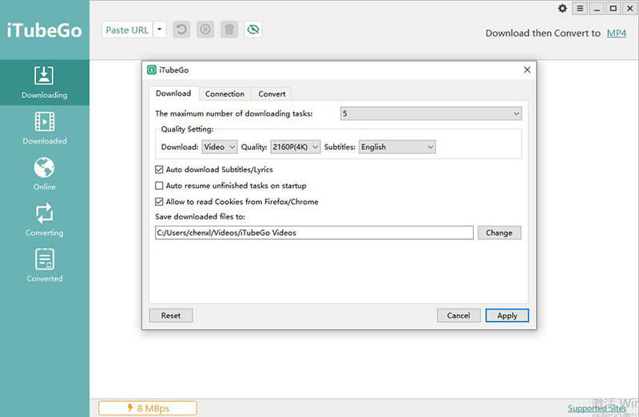This screenshot has height=417, width=639.
Task: Click the save path input field
Action: 314,233
